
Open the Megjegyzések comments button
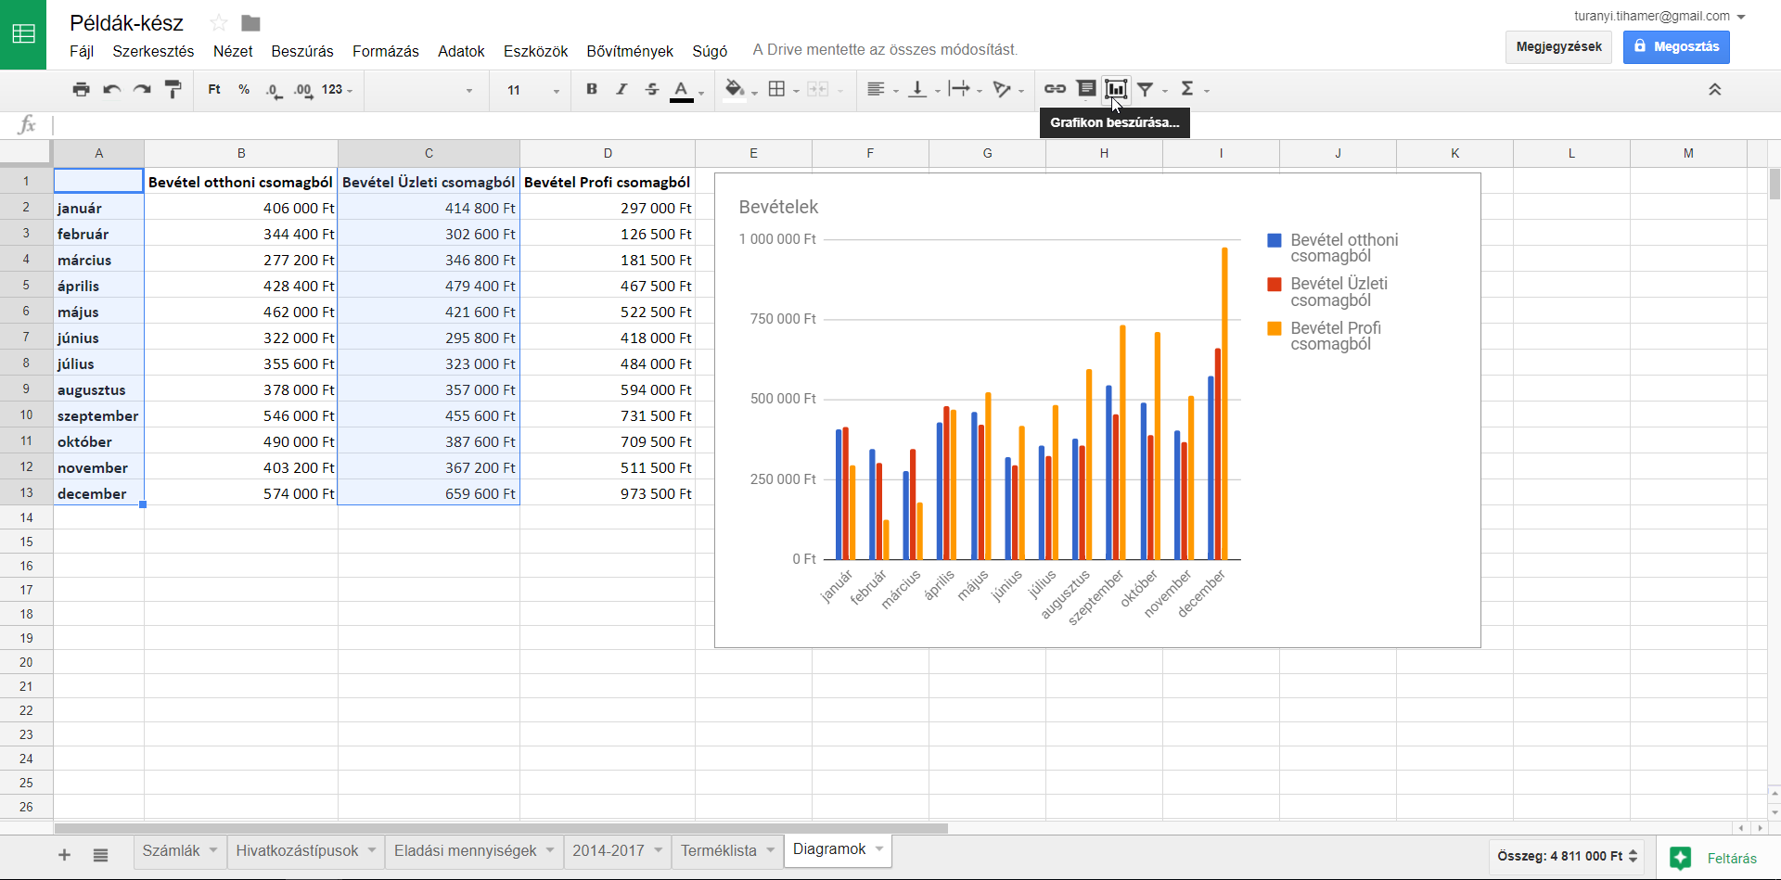tap(1558, 46)
